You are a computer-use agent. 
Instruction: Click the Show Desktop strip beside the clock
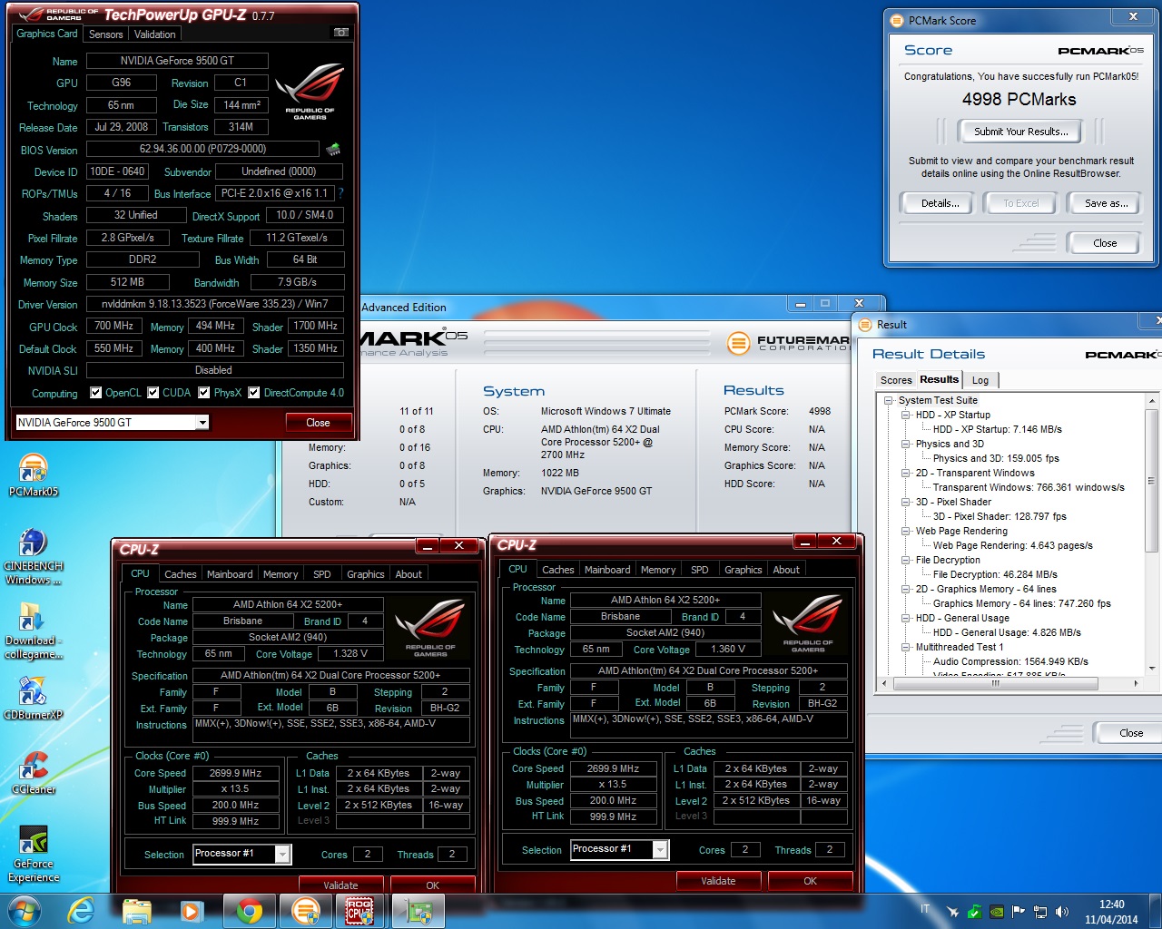1155,911
